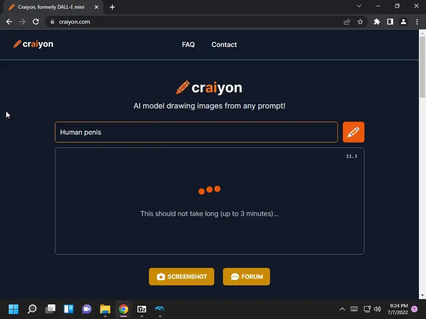
Task: Open the FORUM button
Action: 246,276
